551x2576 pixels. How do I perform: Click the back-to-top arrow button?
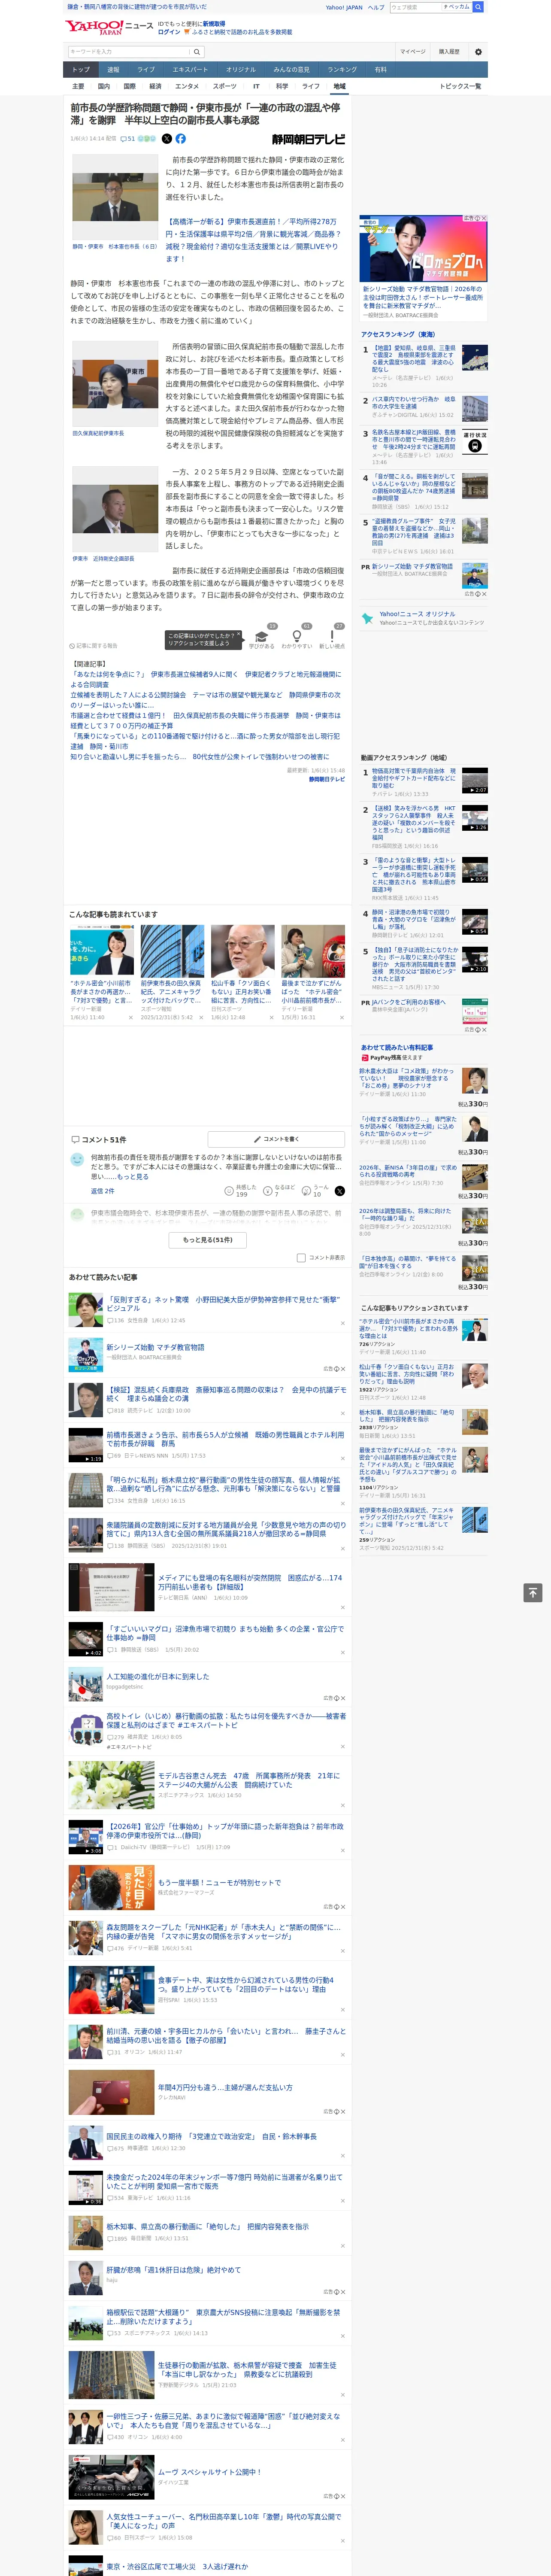click(x=533, y=1593)
